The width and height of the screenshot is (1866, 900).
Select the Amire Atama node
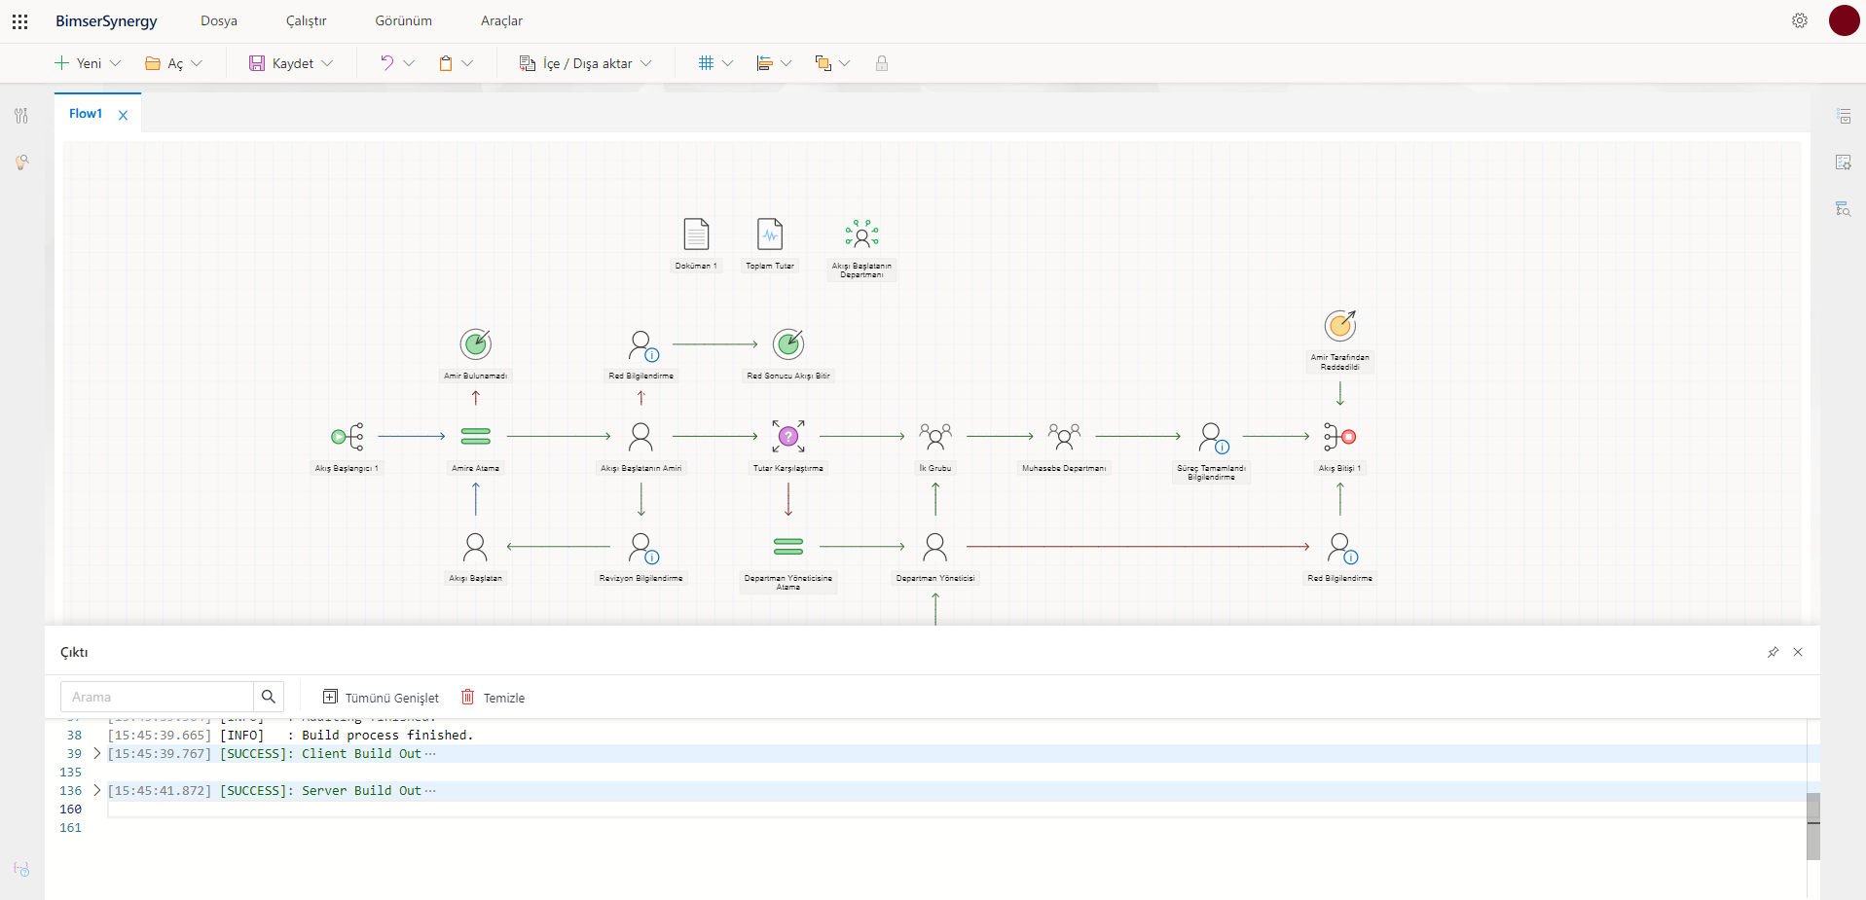click(x=475, y=437)
